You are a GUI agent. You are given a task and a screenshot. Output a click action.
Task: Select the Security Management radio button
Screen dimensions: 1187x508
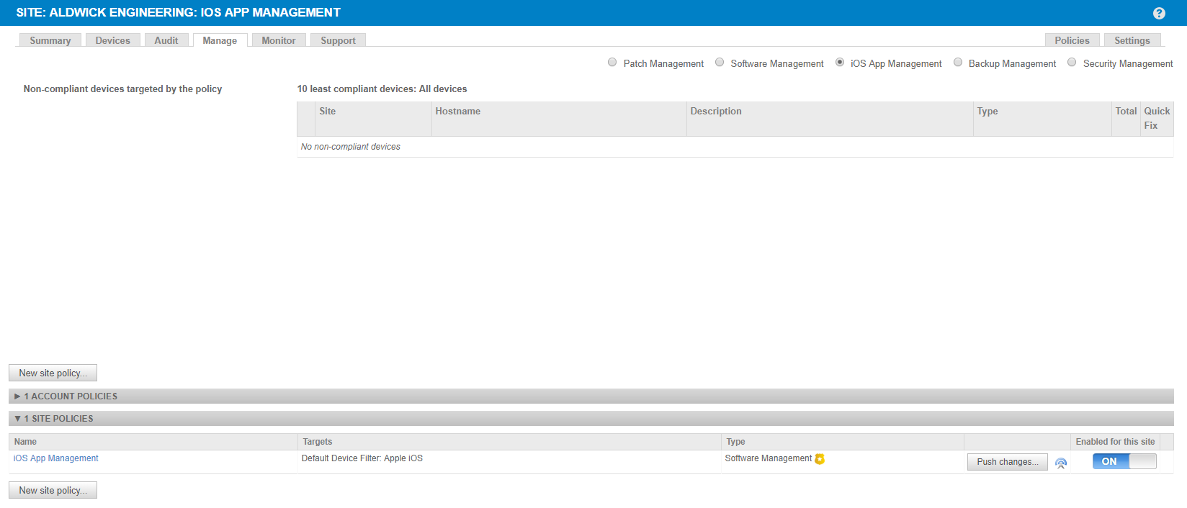tap(1072, 63)
